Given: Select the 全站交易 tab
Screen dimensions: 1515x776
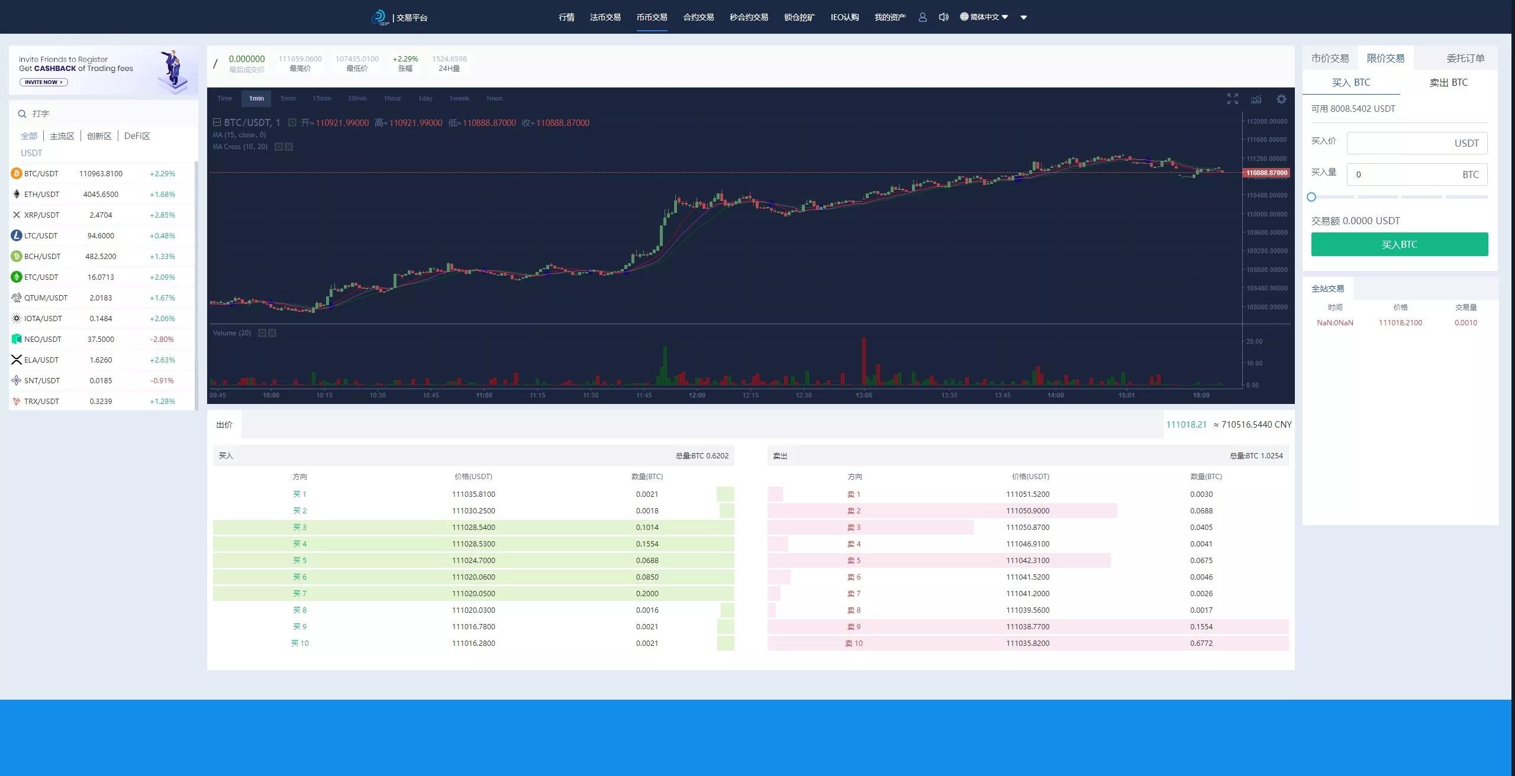Looking at the screenshot, I should 1328,289.
